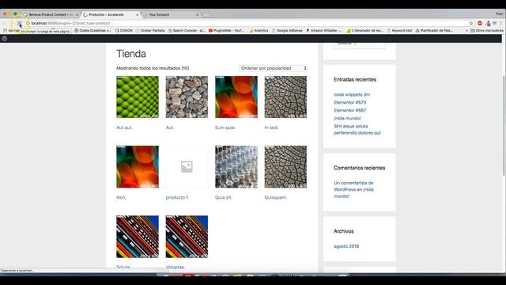This screenshot has width=506, height=285.
Task: Open the code snippets dm entry
Action: (x=352, y=94)
